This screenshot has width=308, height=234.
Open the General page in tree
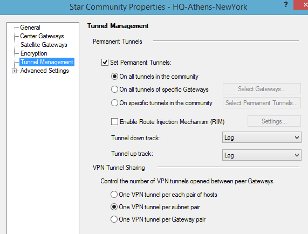[x=30, y=27]
